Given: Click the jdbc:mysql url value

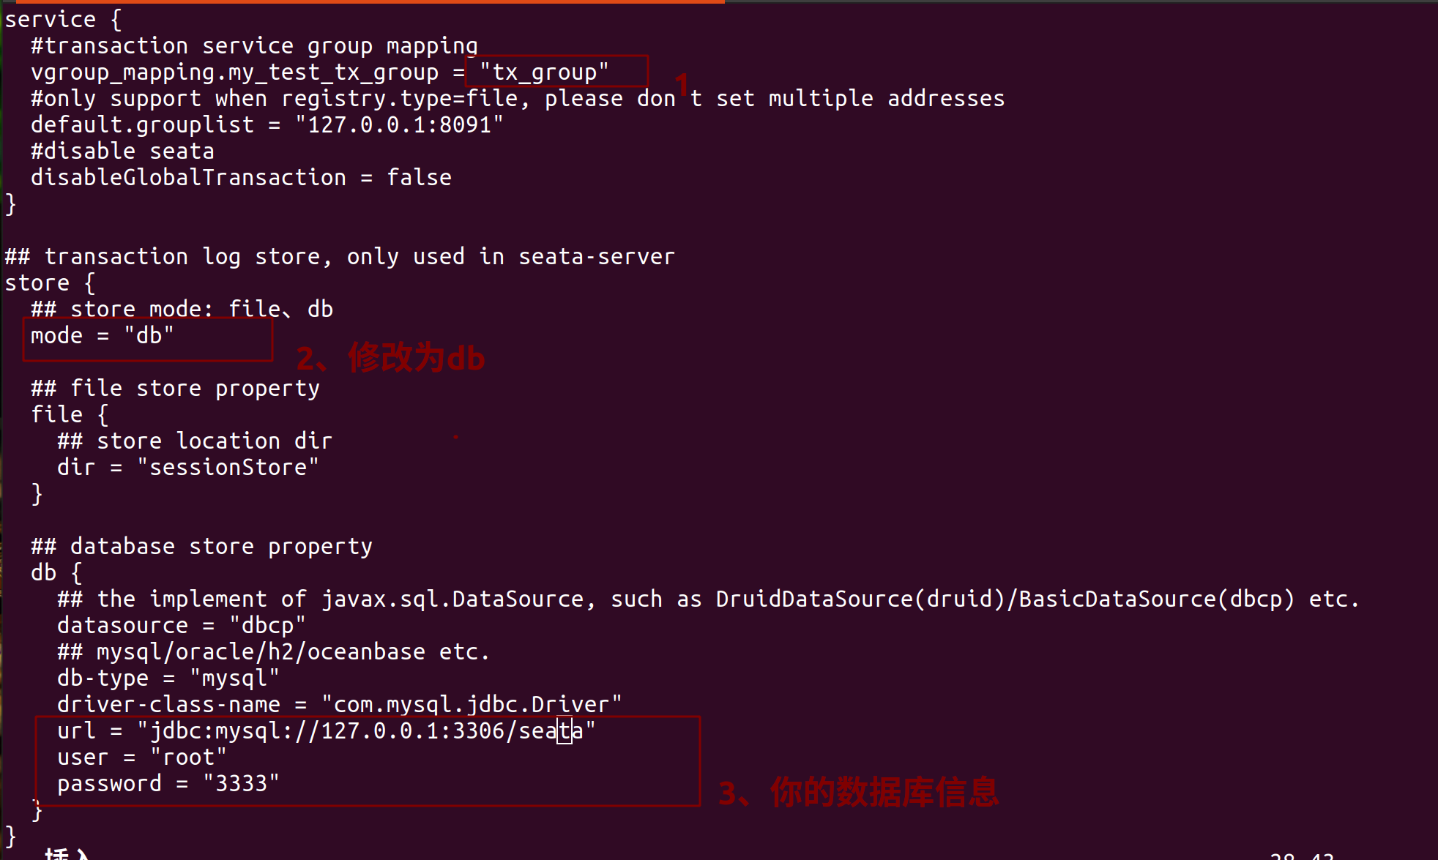Looking at the screenshot, I should point(366,730).
